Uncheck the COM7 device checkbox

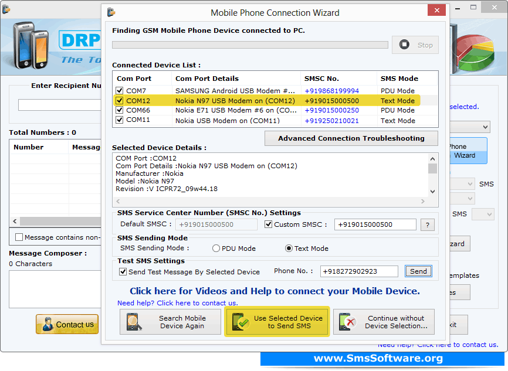point(120,91)
